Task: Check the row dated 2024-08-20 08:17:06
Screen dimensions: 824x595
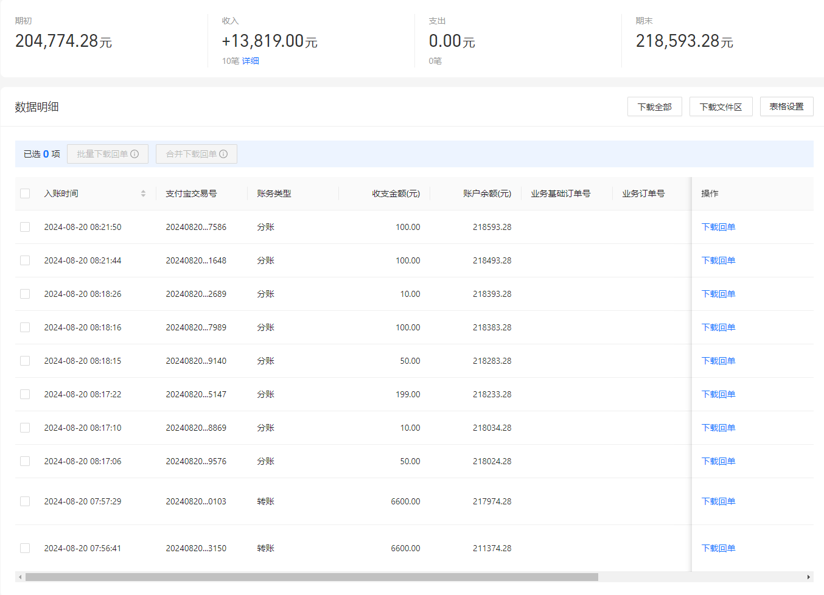Action: (25, 461)
